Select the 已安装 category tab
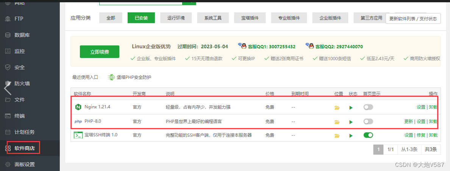Viewport: 450px width, 171px height. point(141,18)
